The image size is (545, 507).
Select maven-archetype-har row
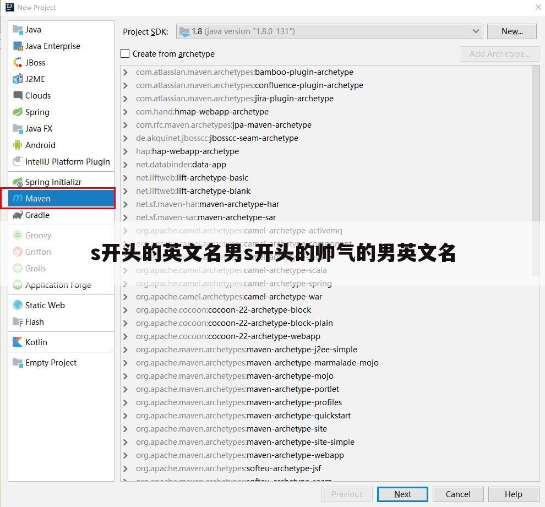pyautogui.click(x=326, y=204)
